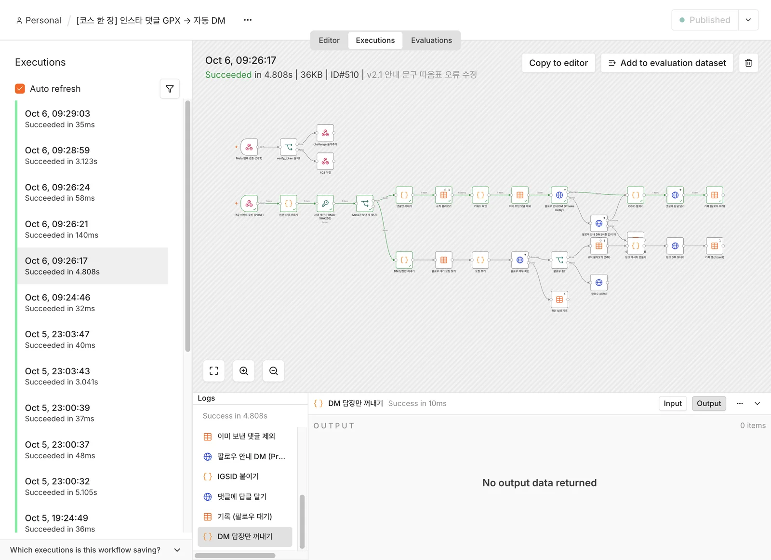This screenshot has width=771, height=560.
Task: Delete this execution with the trash icon
Action: 748,63
